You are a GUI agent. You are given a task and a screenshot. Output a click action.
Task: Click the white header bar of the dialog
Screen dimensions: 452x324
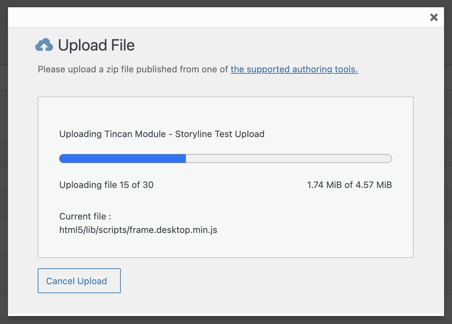pyautogui.click(x=222, y=17)
